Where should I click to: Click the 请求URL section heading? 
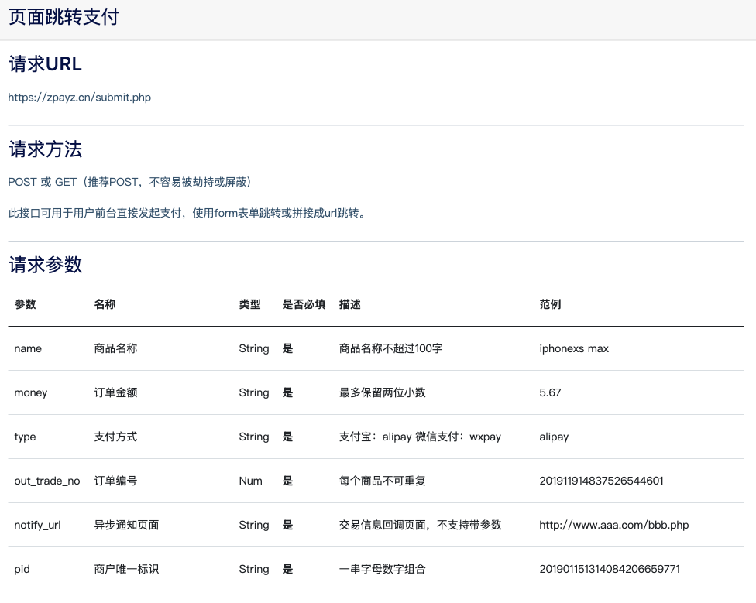click(x=45, y=64)
